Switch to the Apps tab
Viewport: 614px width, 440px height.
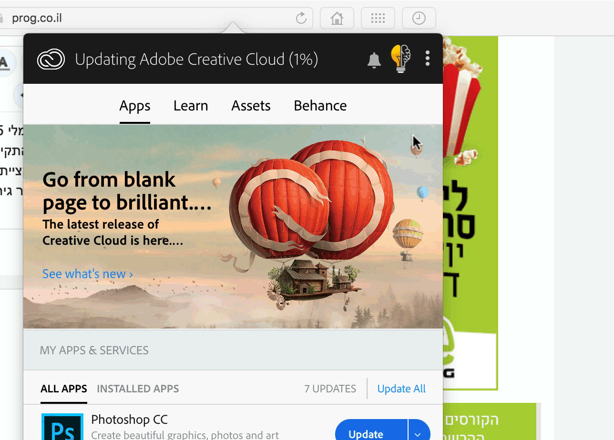point(135,106)
